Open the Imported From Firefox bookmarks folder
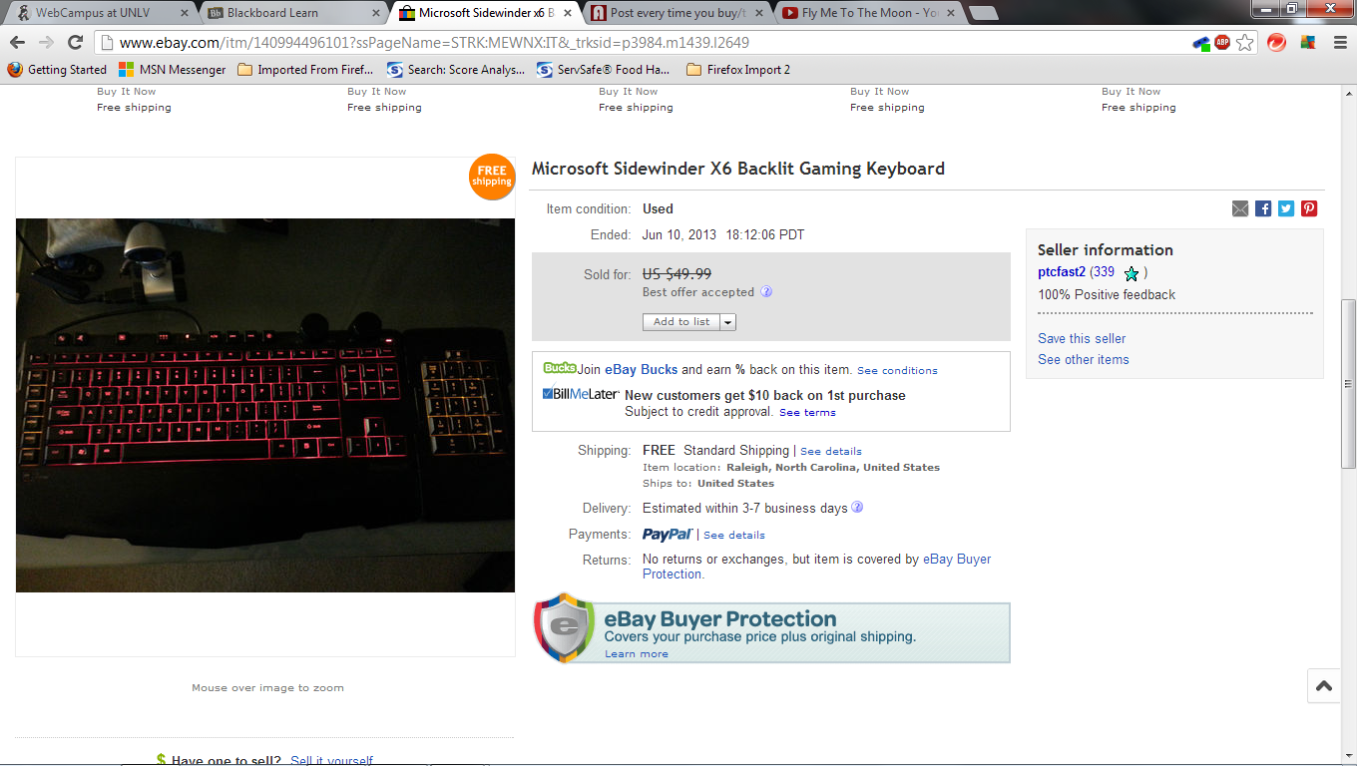The width and height of the screenshot is (1357, 766). [x=305, y=70]
